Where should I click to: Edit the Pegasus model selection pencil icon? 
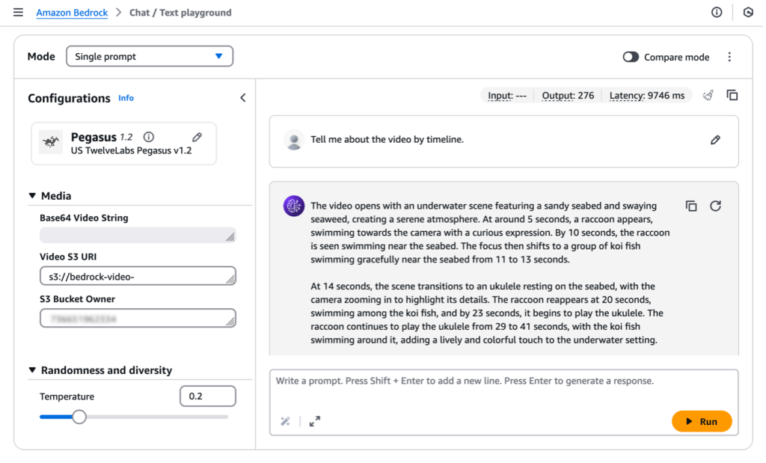coord(197,137)
